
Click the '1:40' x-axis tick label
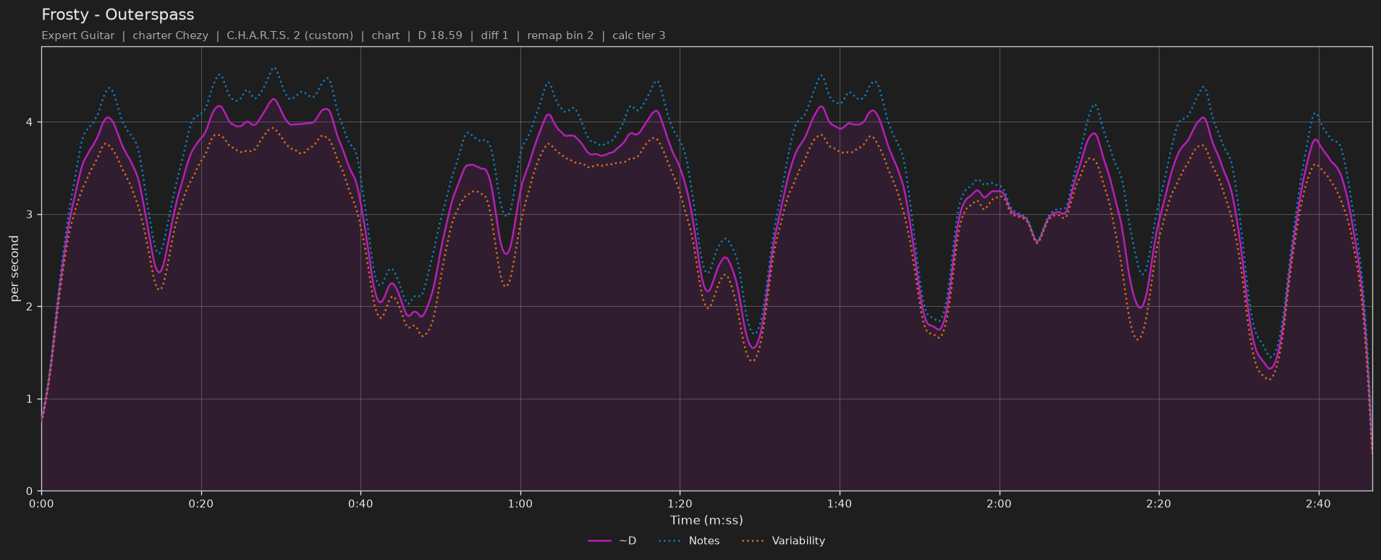(x=840, y=504)
